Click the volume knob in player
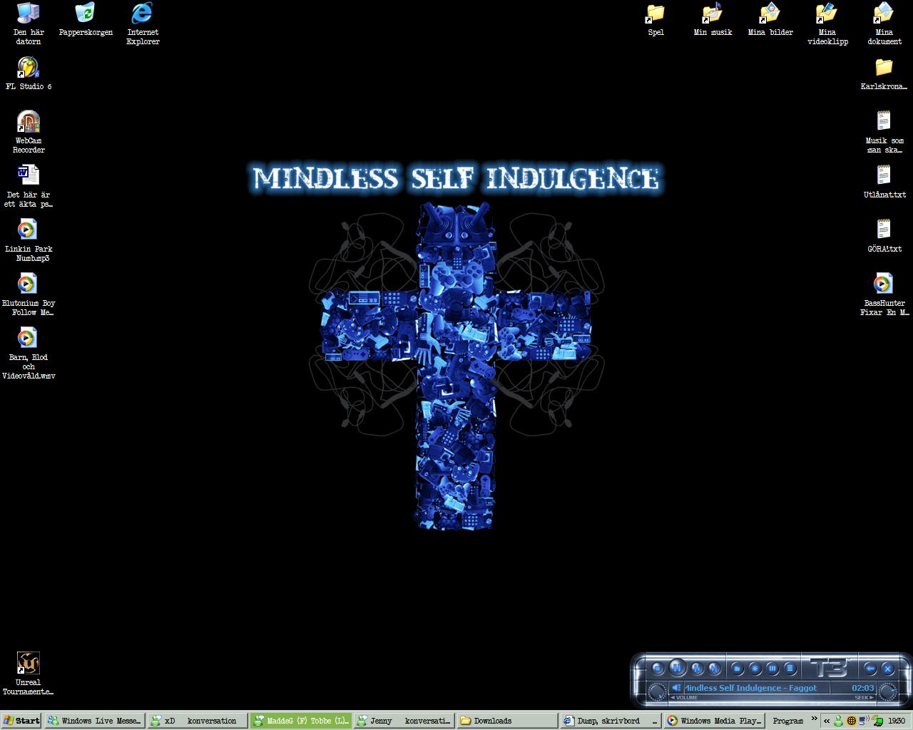This screenshot has width=913, height=730. [x=657, y=691]
